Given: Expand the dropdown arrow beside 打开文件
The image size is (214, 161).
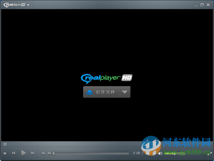Looking at the screenshot, I should click(x=124, y=92).
